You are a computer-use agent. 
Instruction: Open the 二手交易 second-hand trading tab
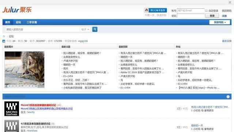pyautogui.click(x=32, y=22)
